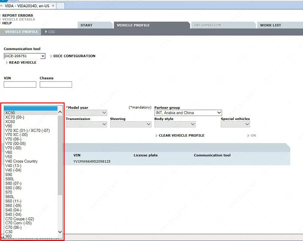Select V70 (00-08) model
303x241 pixels.
click(31, 143)
